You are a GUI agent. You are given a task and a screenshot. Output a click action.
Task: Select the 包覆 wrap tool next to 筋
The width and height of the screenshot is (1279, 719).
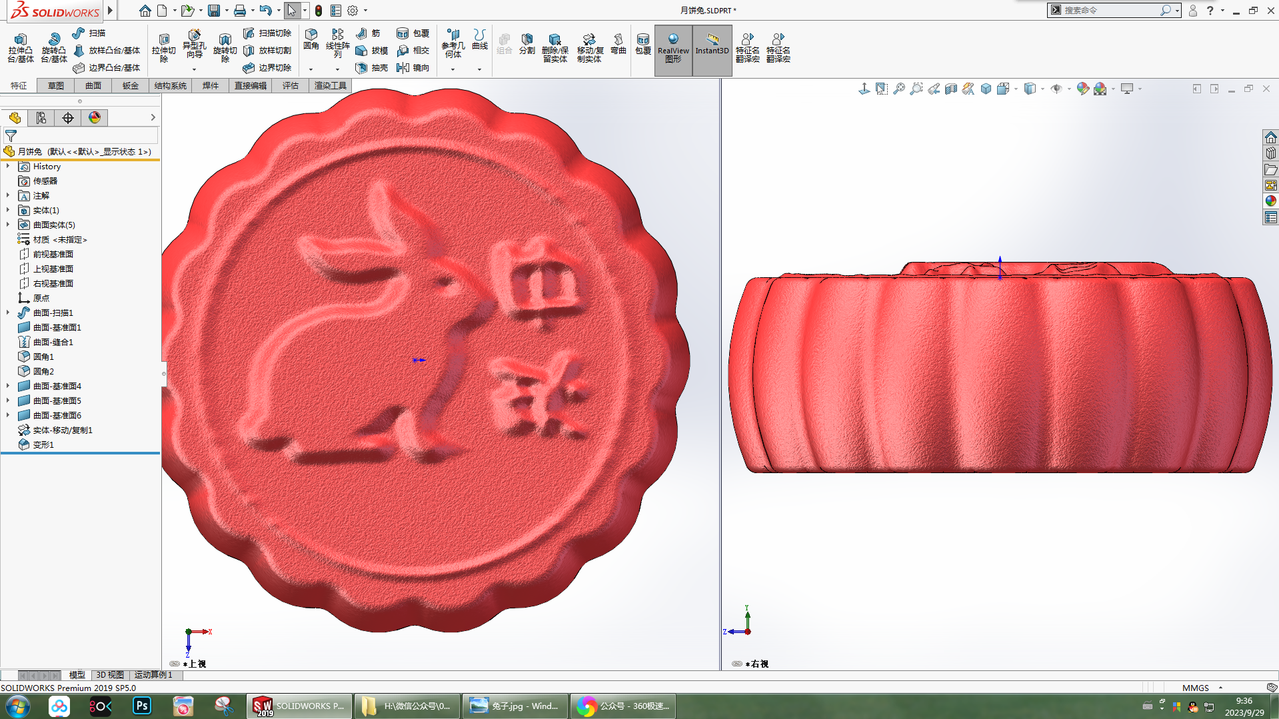point(413,33)
